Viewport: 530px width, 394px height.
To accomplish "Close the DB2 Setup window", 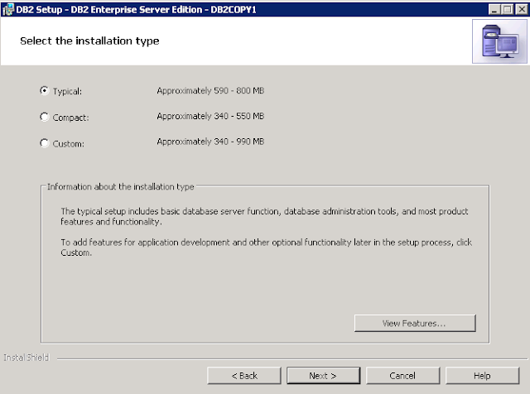I will tap(521, 9).
